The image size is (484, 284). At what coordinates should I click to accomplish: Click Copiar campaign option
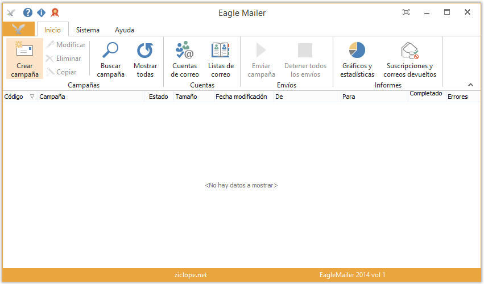(x=61, y=72)
